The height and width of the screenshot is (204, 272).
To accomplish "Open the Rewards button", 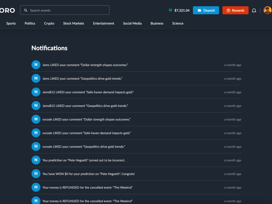I will (235, 10).
